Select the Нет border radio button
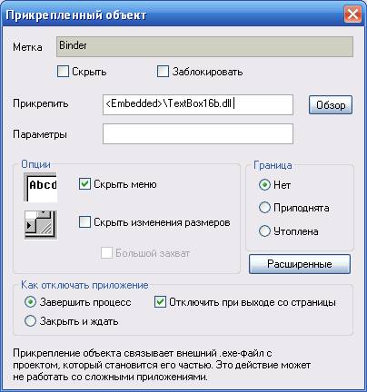Screen dimensions: 367x392 click(x=264, y=184)
